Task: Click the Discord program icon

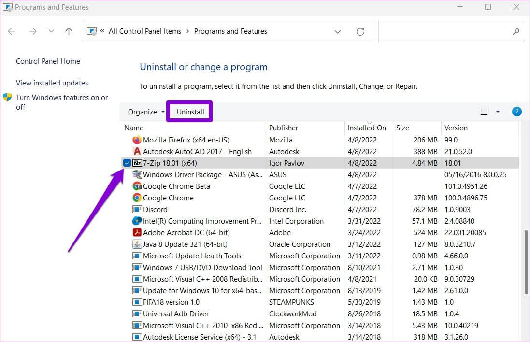Action: point(137,210)
